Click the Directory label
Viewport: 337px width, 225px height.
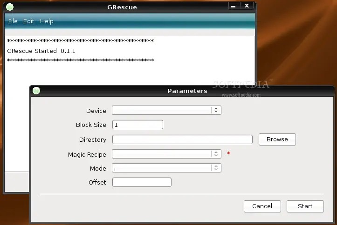click(x=93, y=140)
